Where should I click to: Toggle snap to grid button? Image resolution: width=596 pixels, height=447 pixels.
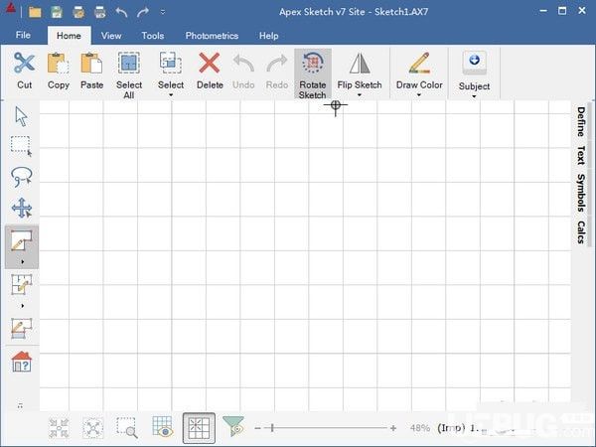tap(199, 428)
